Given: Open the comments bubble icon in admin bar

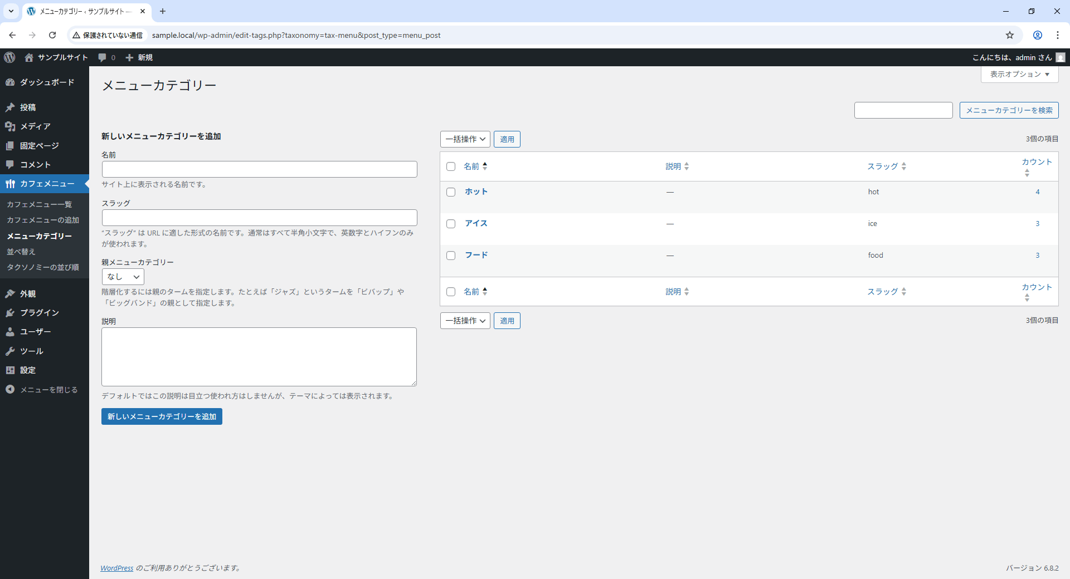Looking at the screenshot, I should [102, 57].
